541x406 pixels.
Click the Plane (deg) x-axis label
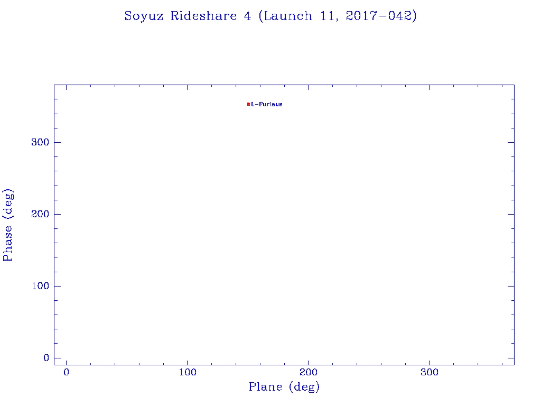(284, 387)
